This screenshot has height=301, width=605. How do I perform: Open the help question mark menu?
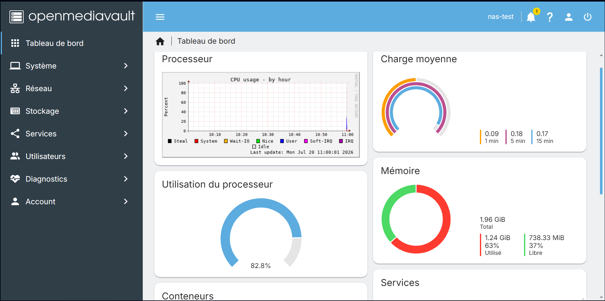[x=550, y=17]
